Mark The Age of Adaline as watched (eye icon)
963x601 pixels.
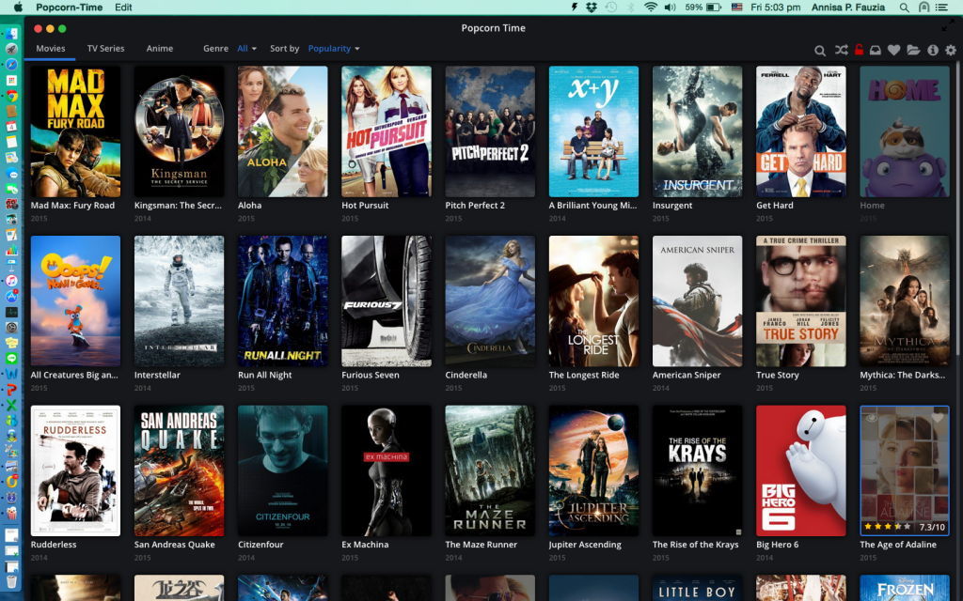point(872,418)
